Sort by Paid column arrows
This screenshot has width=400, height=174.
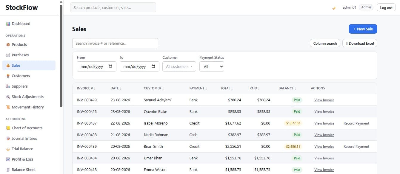coord(259,88)
